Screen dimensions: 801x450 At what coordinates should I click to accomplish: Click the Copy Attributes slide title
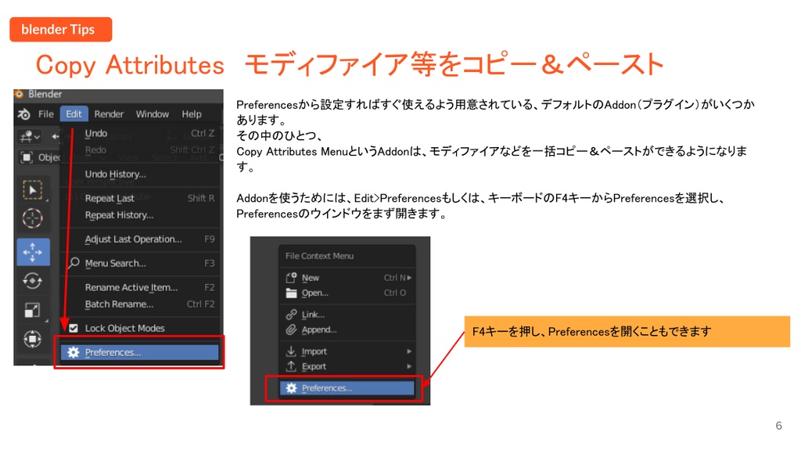tap(350, 65)
